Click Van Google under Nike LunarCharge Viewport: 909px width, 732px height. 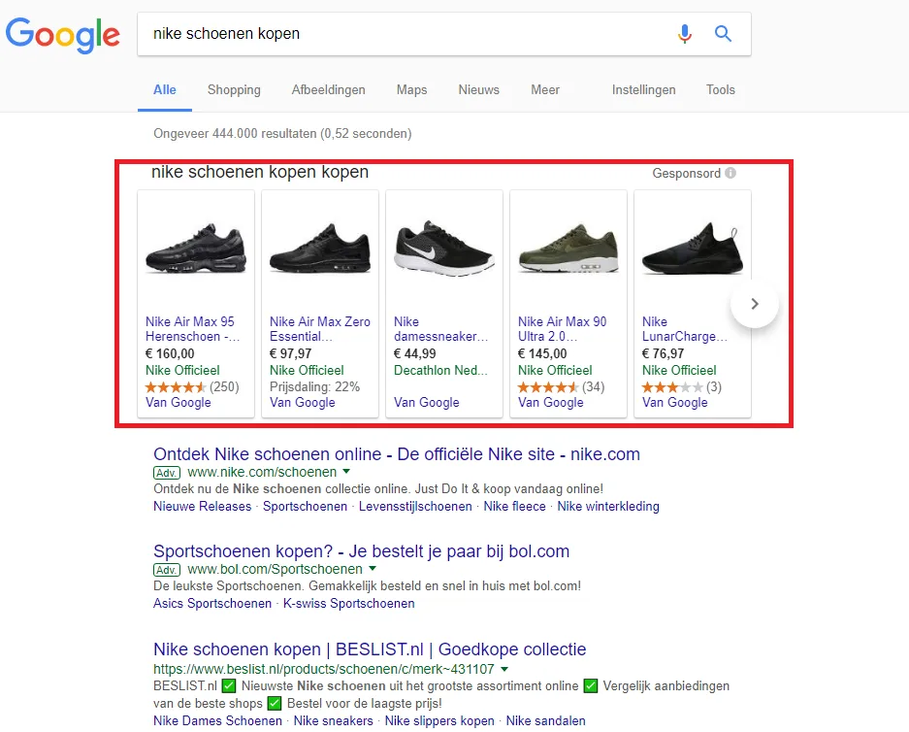pos(674,403)
